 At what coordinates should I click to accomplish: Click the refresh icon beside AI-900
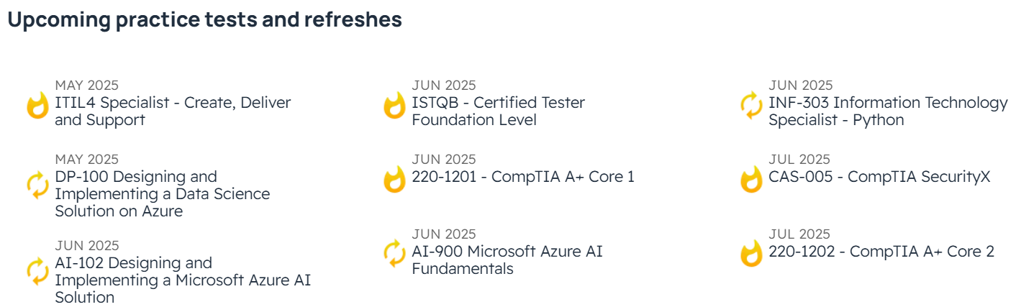pos(394,254)
